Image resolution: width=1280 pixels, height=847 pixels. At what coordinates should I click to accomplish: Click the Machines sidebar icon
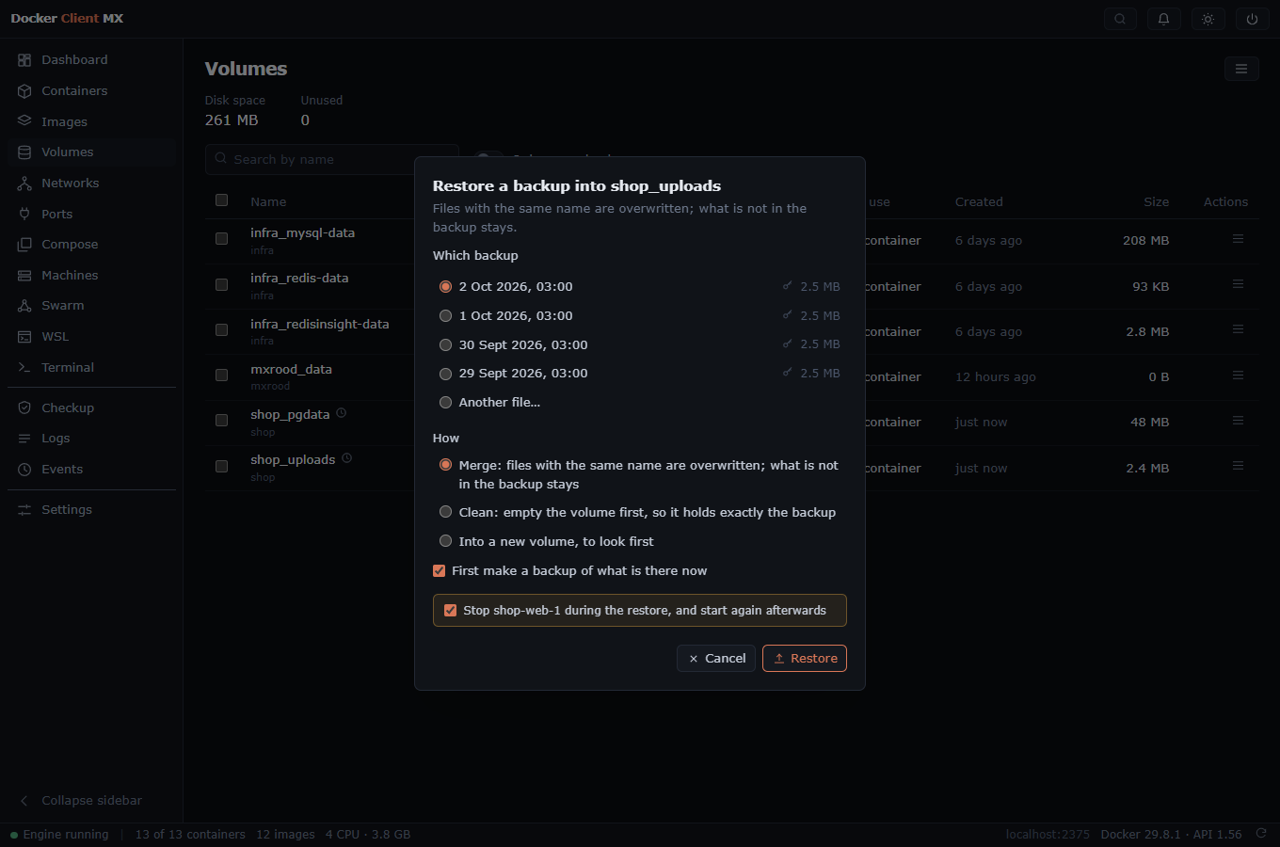click(24, 276)
